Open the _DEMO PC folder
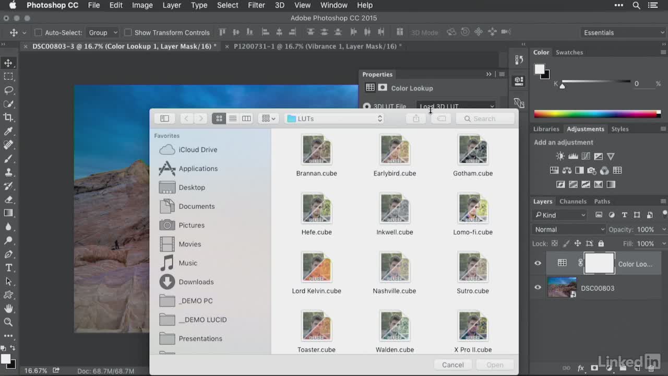 point(196,301)
